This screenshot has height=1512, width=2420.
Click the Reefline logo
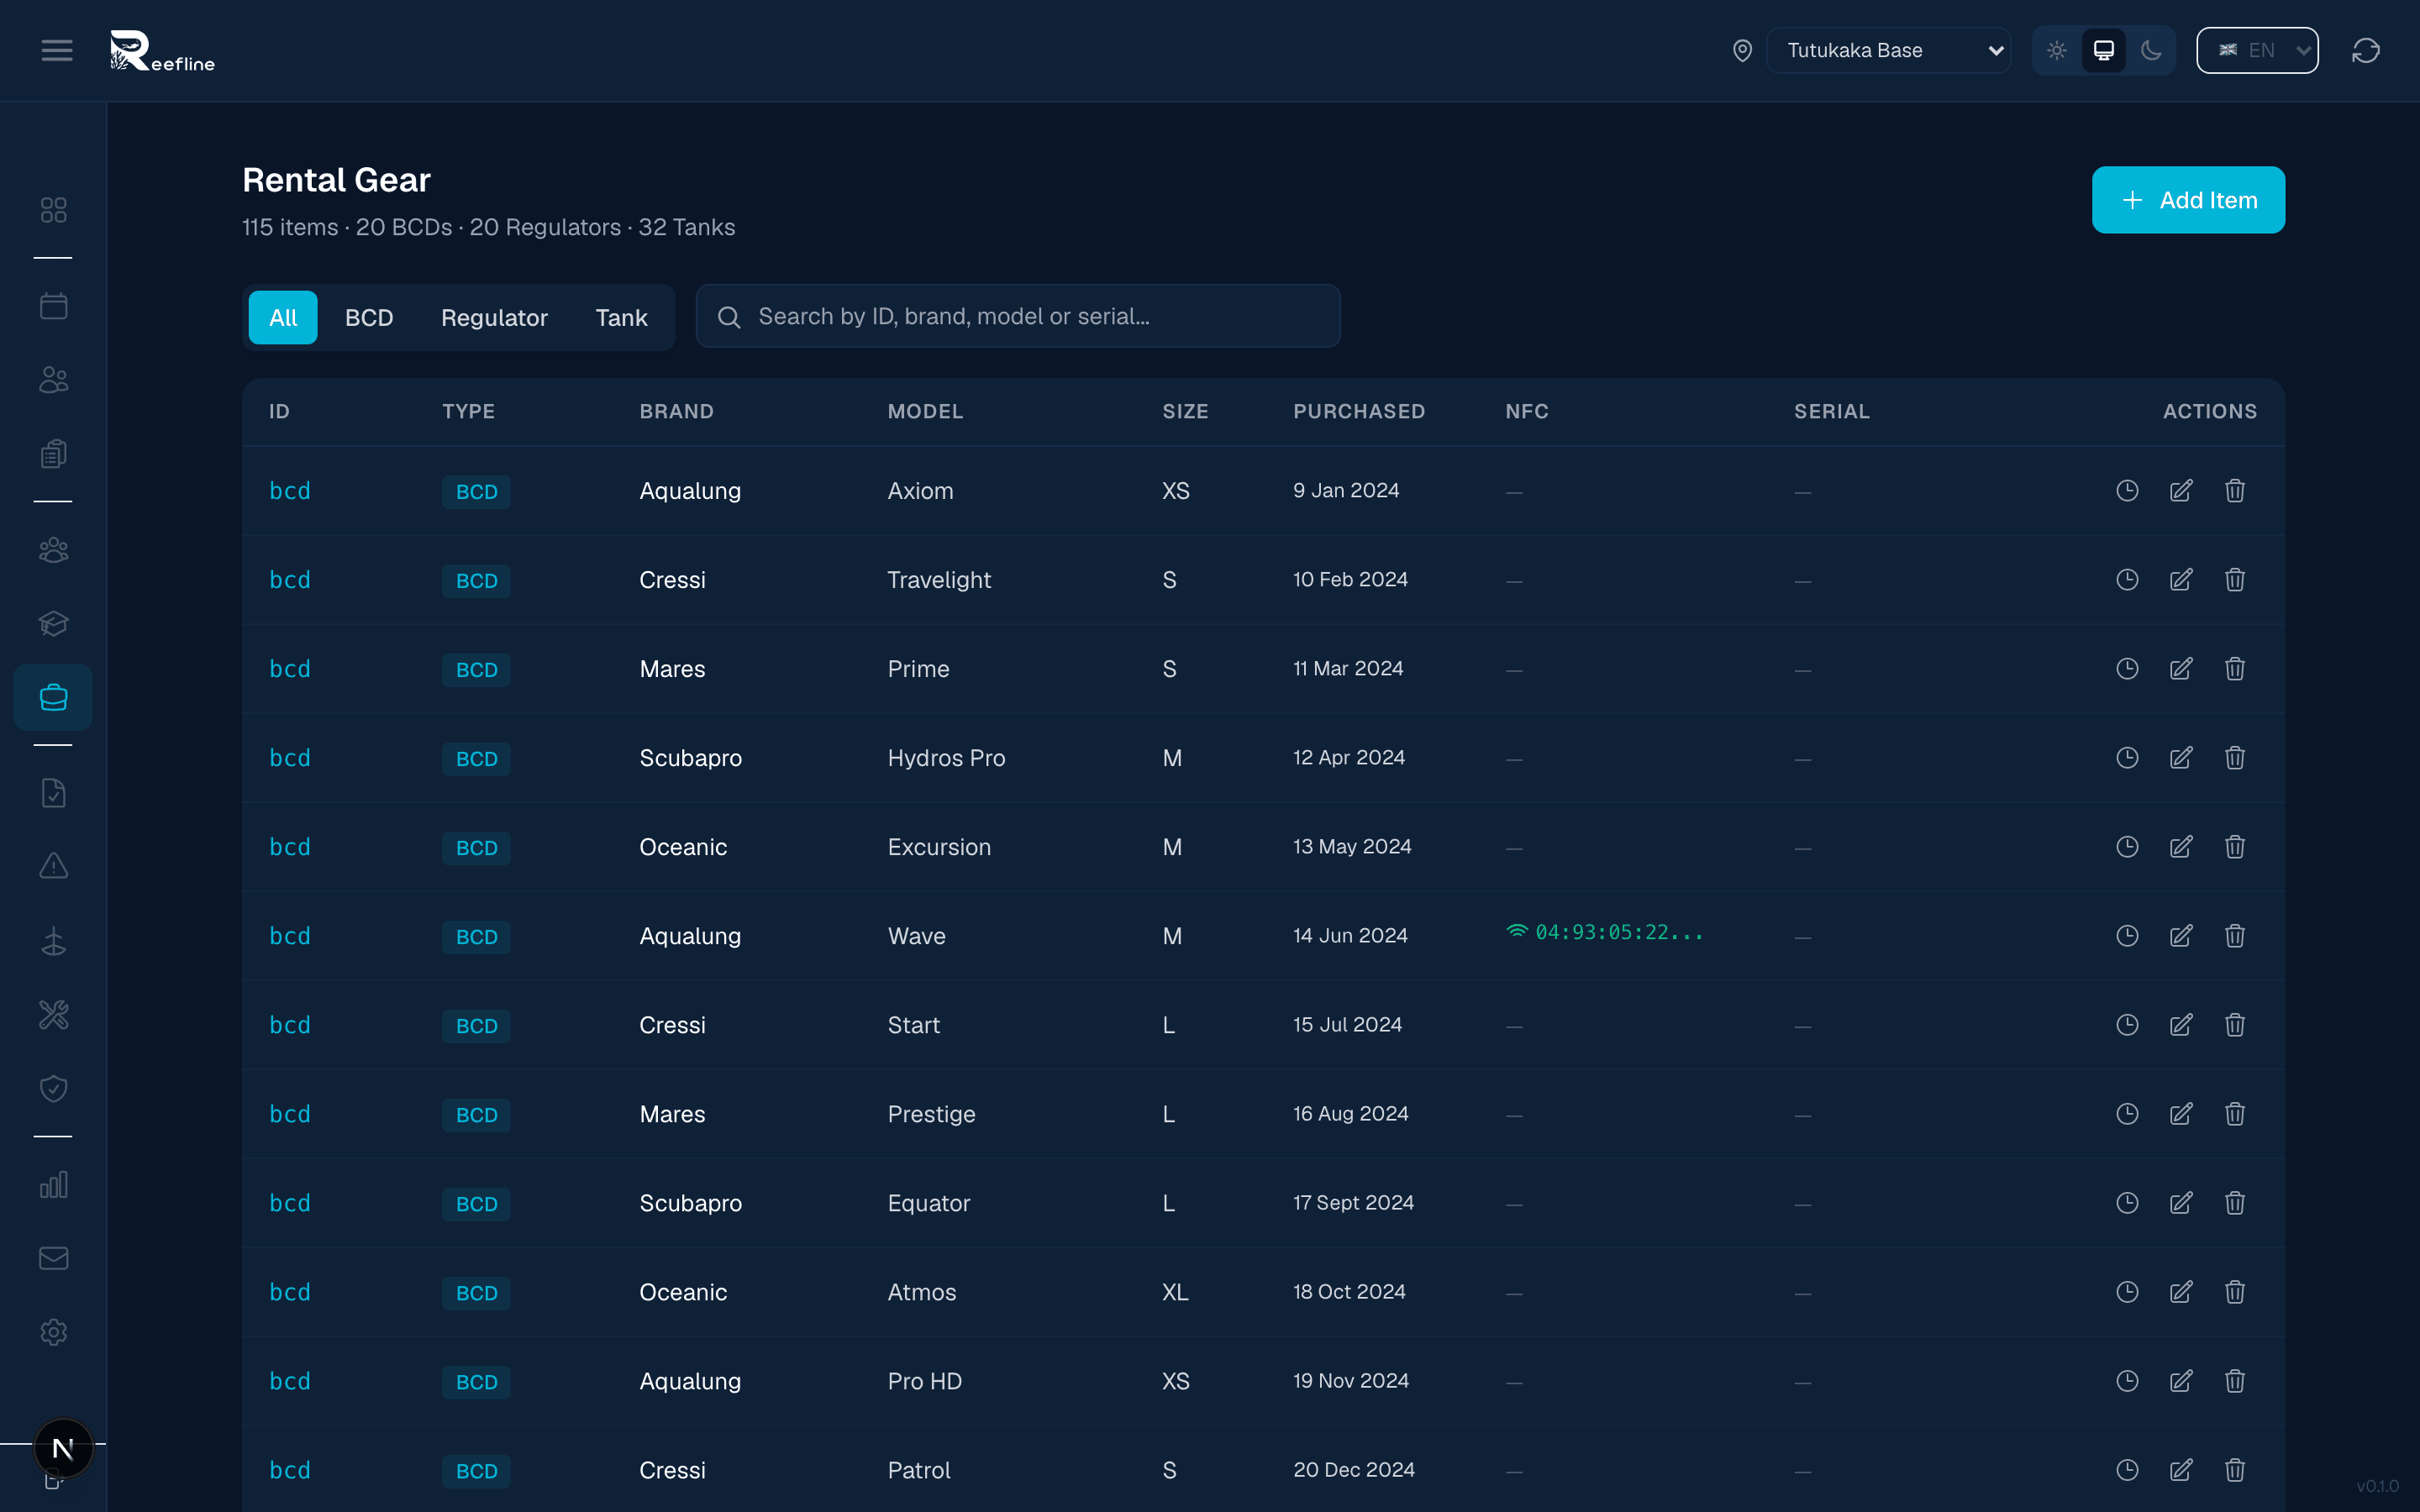pyautogui.click(x=162, y=51)
